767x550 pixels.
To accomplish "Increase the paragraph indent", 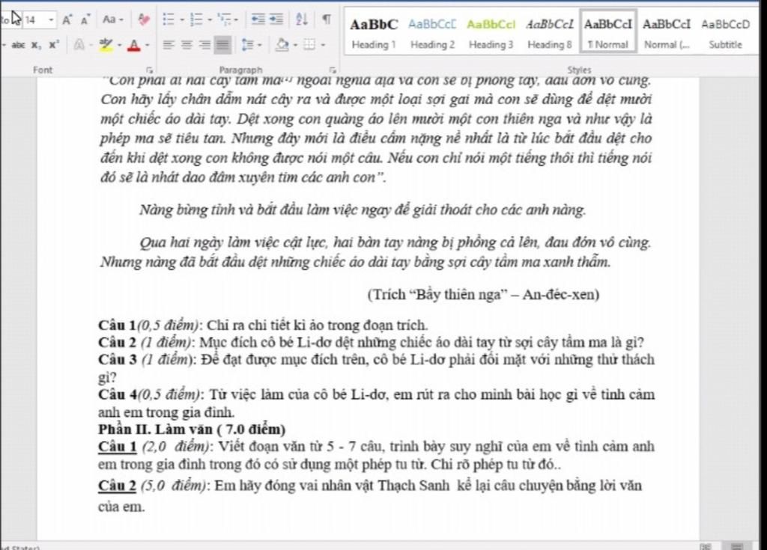I will click(276, 19).
